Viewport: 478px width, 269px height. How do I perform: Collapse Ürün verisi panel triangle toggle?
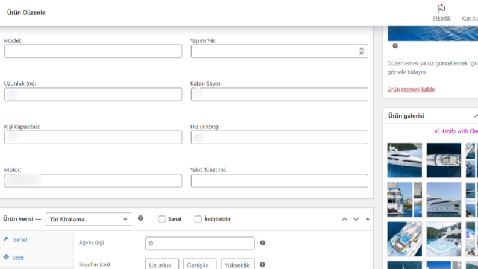[x=368, y=219]
